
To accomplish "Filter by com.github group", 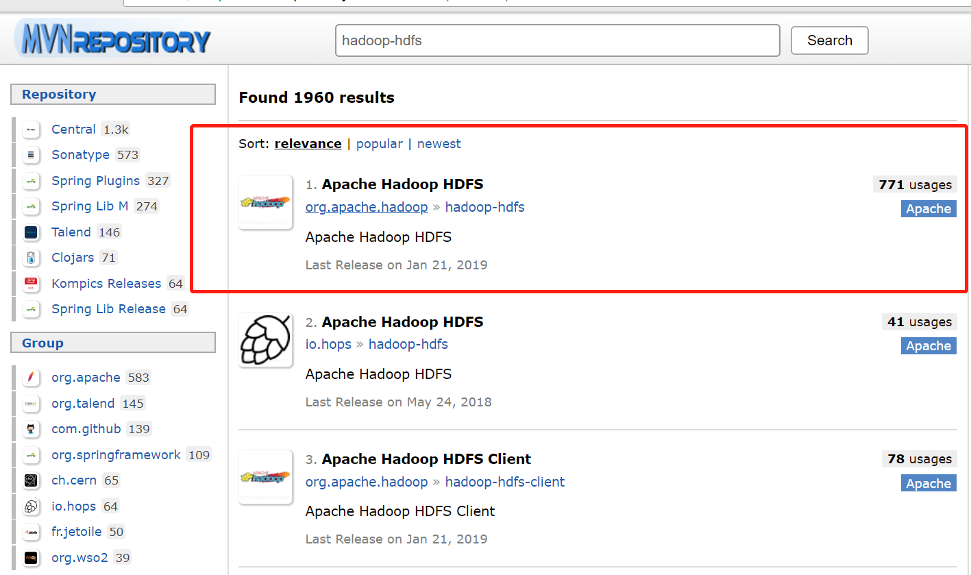I will click(86, 429).
